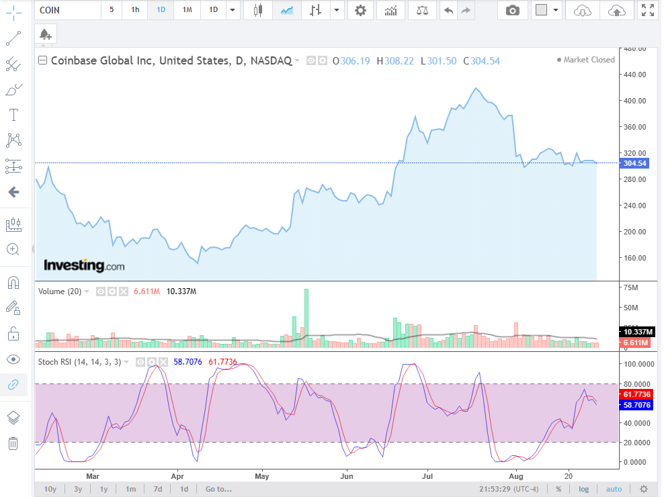Select the long position measurement tool
The image size is (664, 497).
click(13, 167)
